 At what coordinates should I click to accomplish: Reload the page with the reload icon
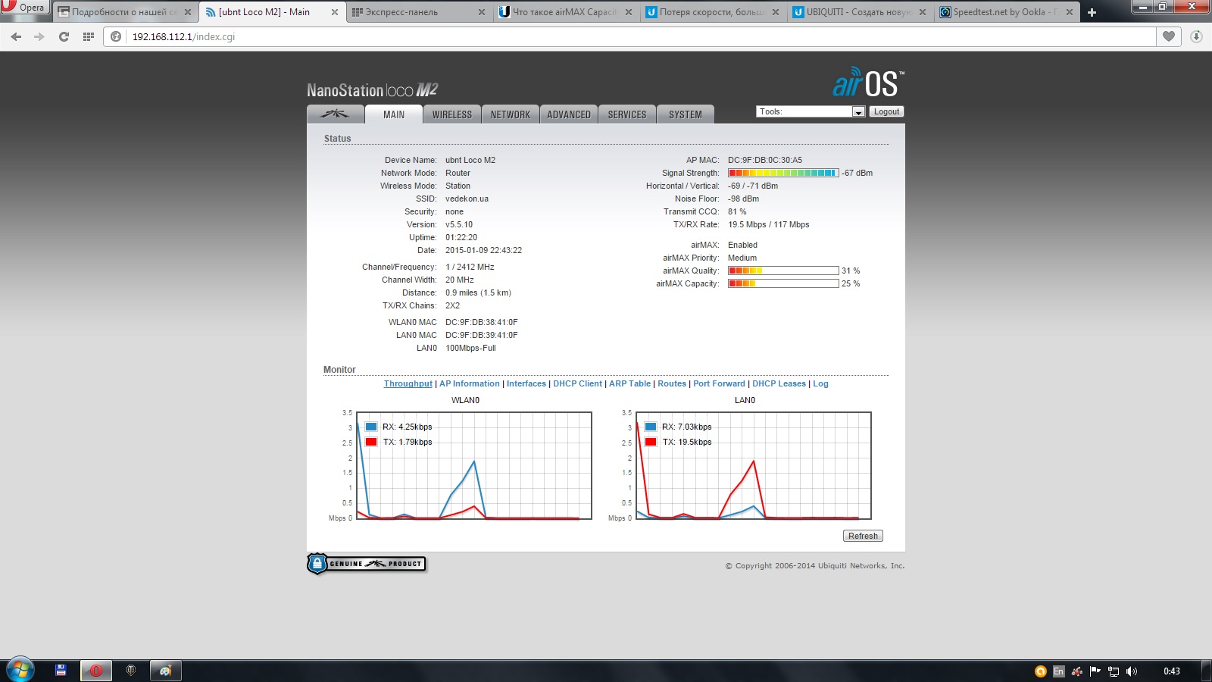point(64,36)
